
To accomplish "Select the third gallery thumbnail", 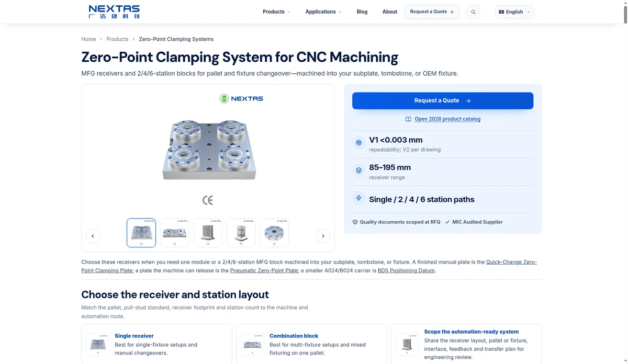I will click(208, 233).
